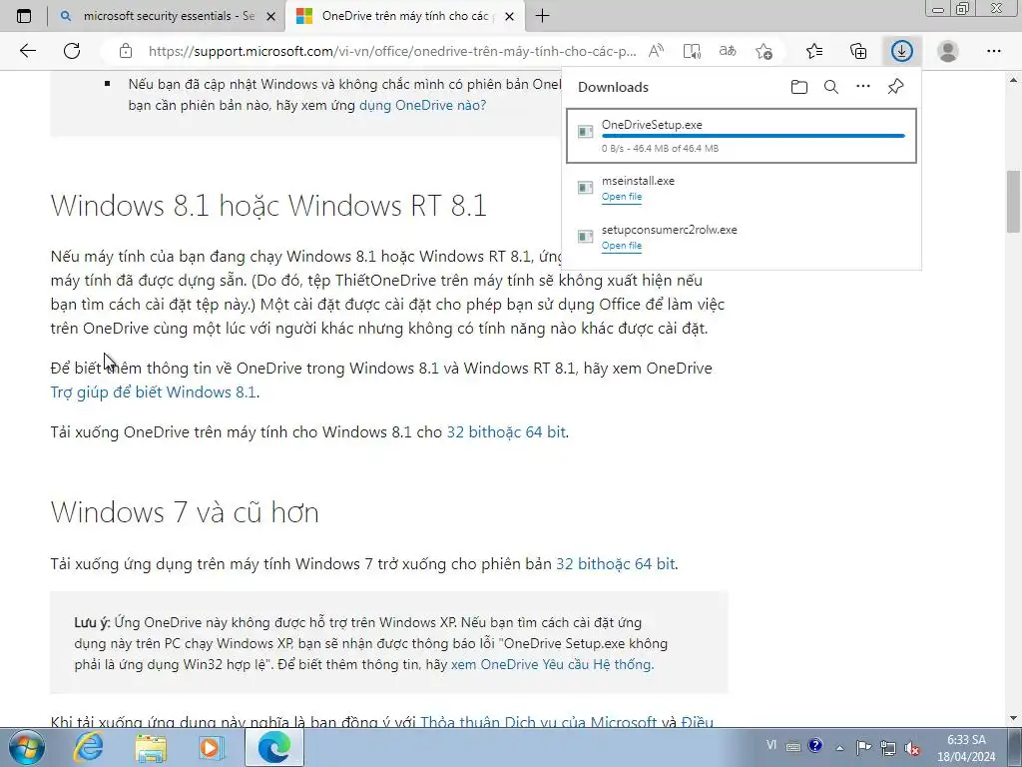Click the taskbar help icon

coord(814,745)
